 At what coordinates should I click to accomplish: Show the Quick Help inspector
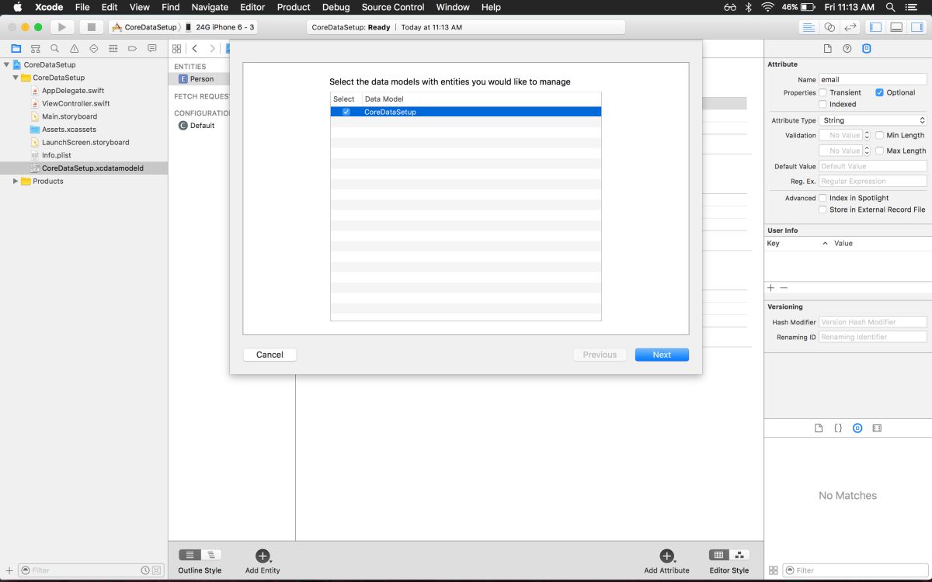[847, 48]
